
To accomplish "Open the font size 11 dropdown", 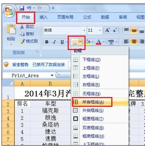I will [x=100, y=30].
